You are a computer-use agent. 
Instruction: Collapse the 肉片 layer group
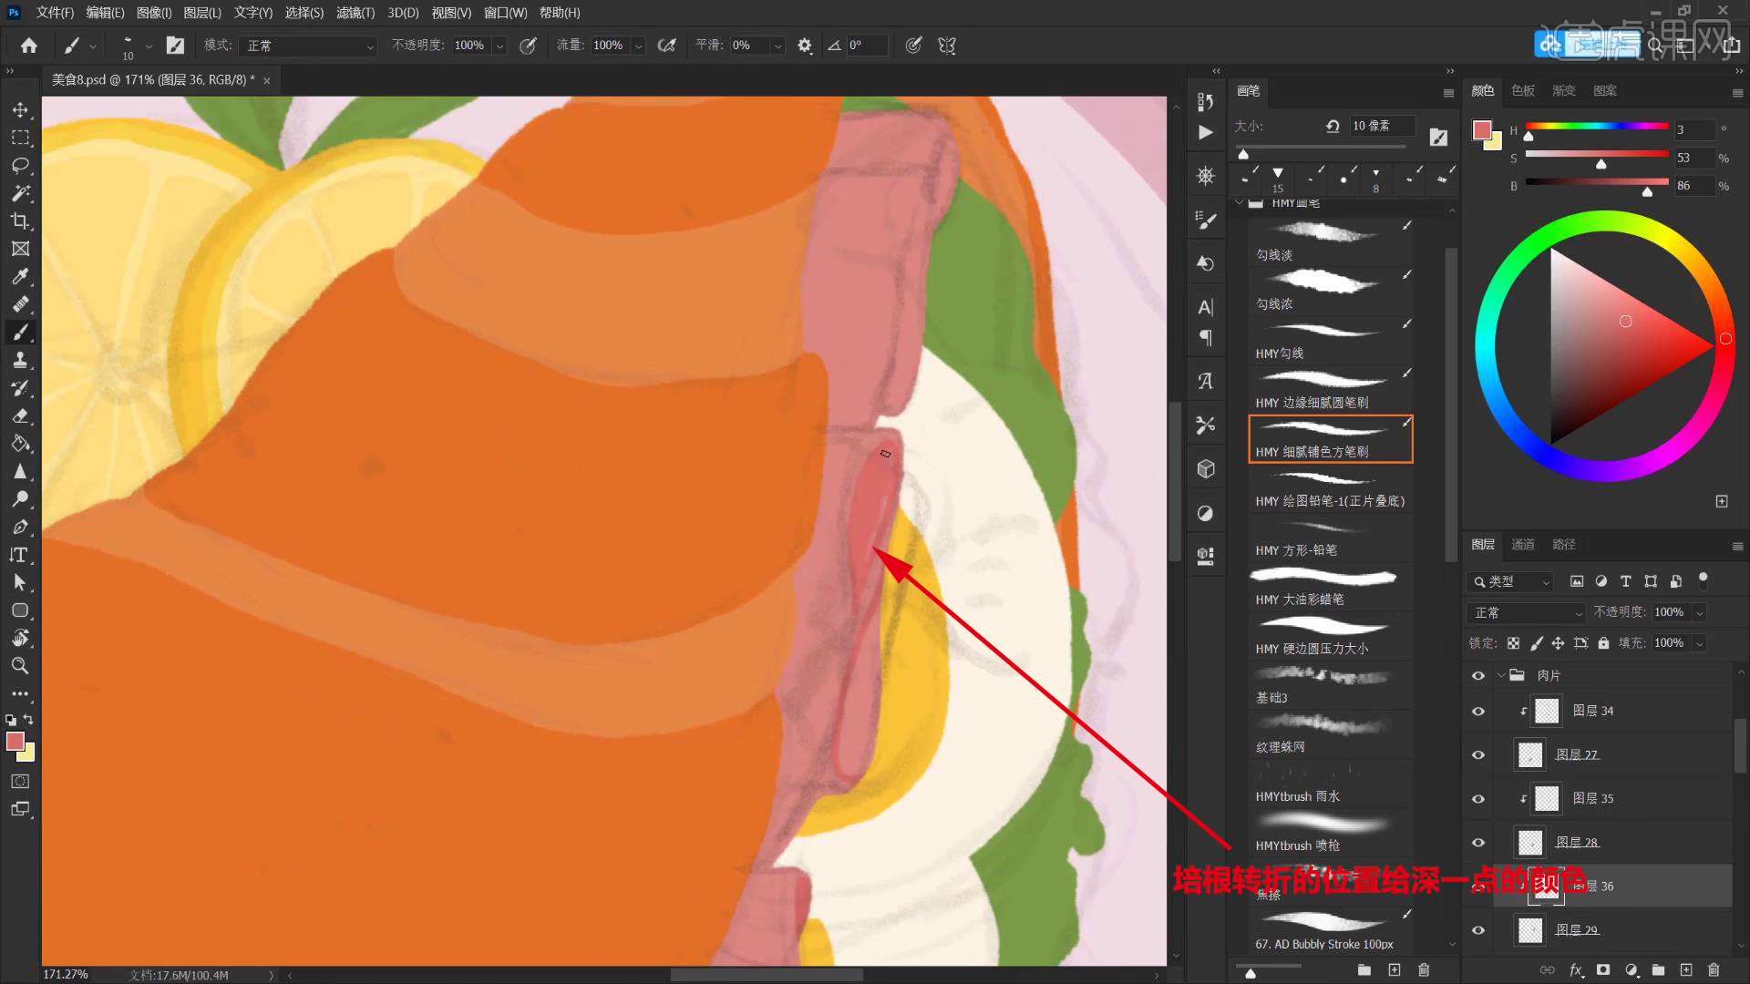[1501, 675]
